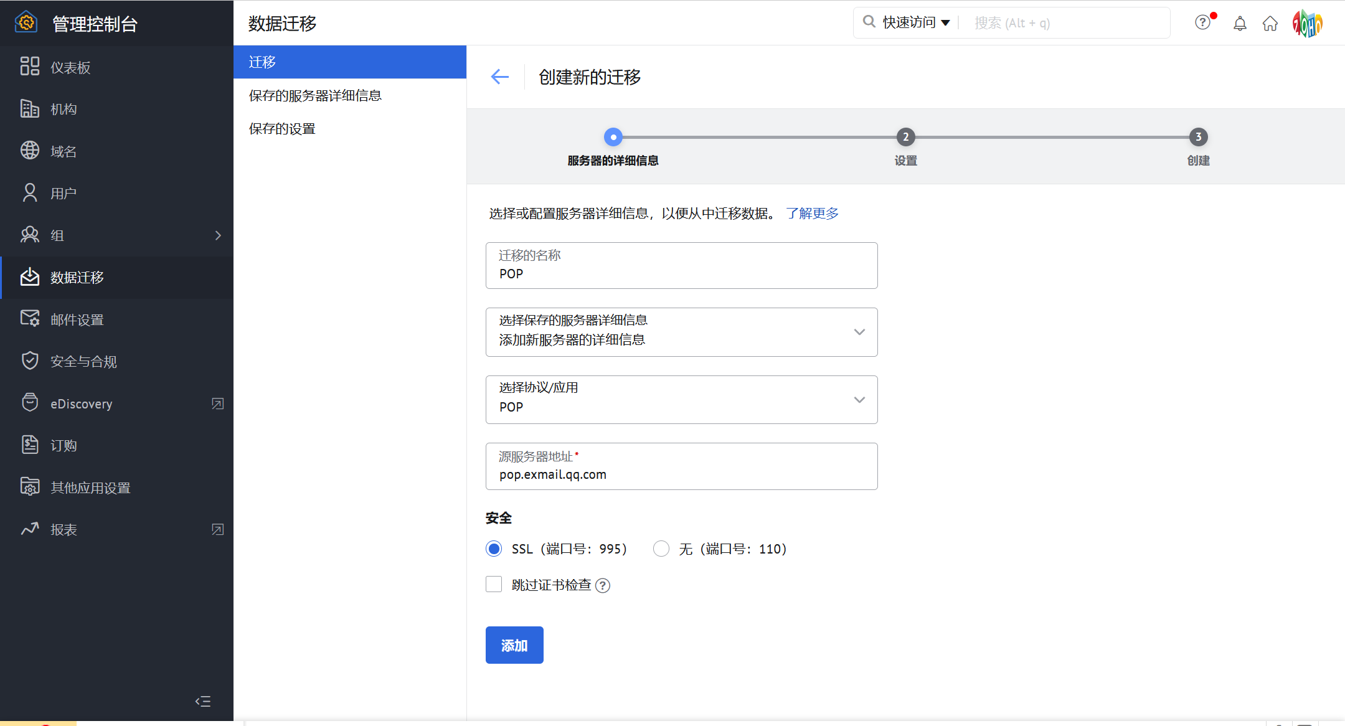This screenshot has height=726, width=1345.
Task: Select 无 port 110 radio option
Action: point(661,549)
